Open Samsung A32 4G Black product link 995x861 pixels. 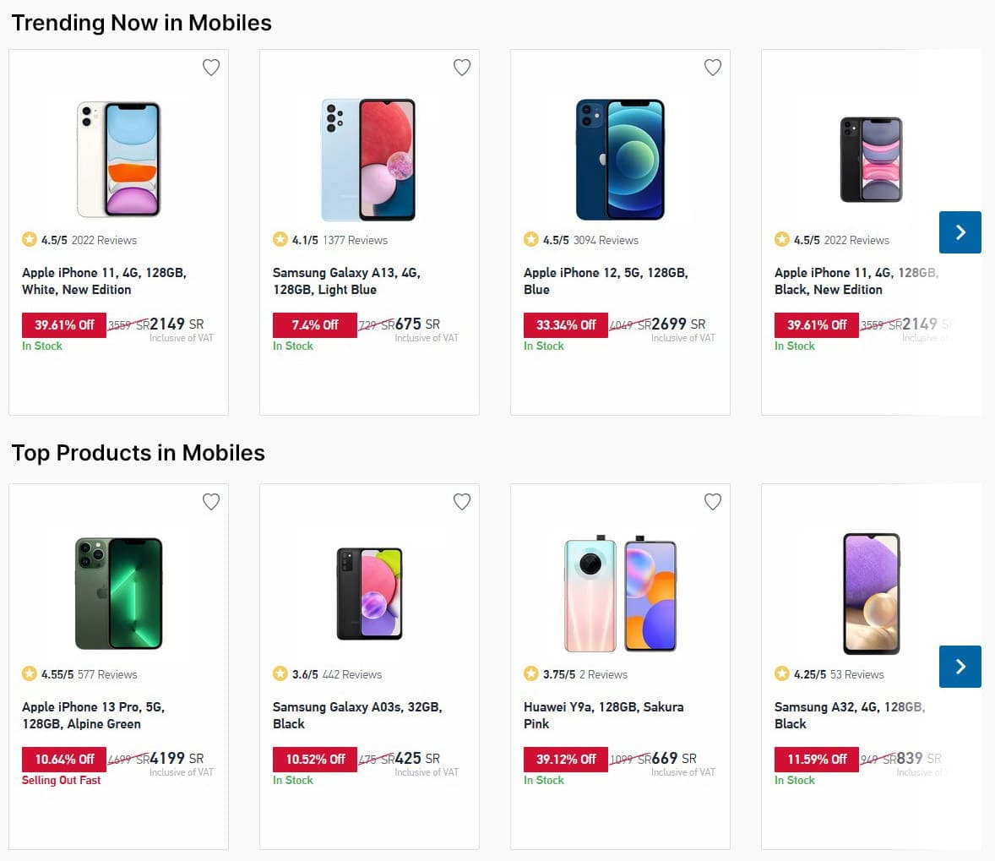tap(849, 715)
